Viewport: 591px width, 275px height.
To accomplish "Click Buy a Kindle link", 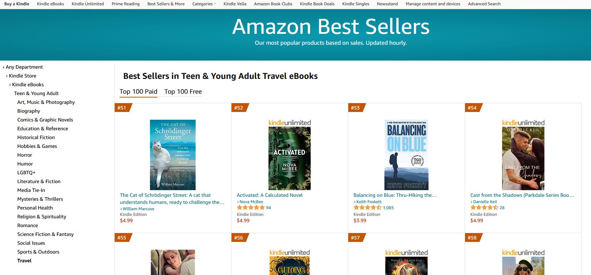I will tap(17, 4).
